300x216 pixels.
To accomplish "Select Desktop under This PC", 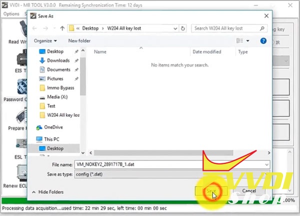I will pyautogui.click(x=55, y=148).
